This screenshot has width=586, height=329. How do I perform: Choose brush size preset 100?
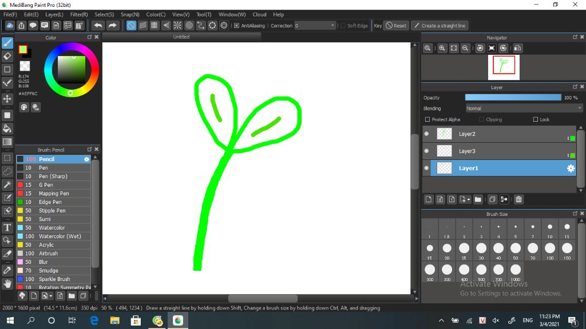pyautogui.click(x=550, y=251)
